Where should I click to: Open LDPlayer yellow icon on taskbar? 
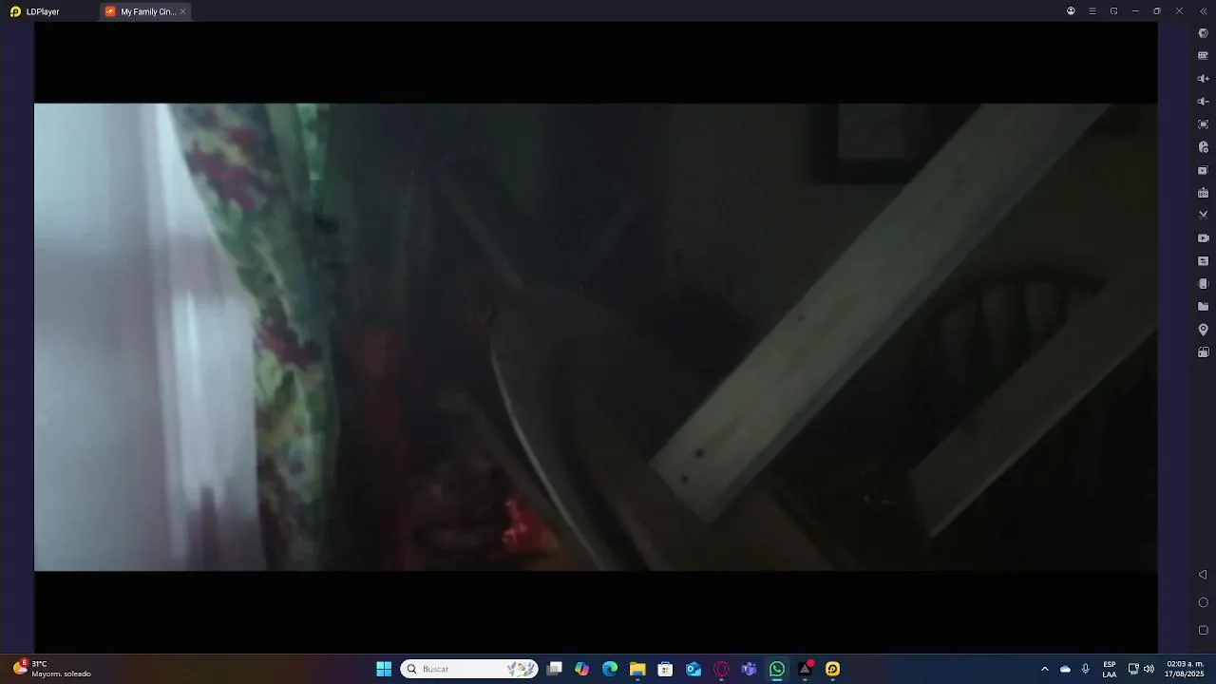[832, 669]
